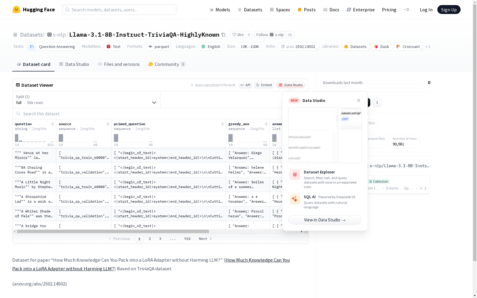The image size is (477, 298).
Task: Copy dataset name with copy icon
Action: [223, 35]
